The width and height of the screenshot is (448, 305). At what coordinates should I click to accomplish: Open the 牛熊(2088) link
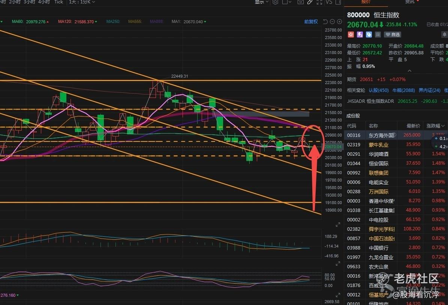click(403, 90)
